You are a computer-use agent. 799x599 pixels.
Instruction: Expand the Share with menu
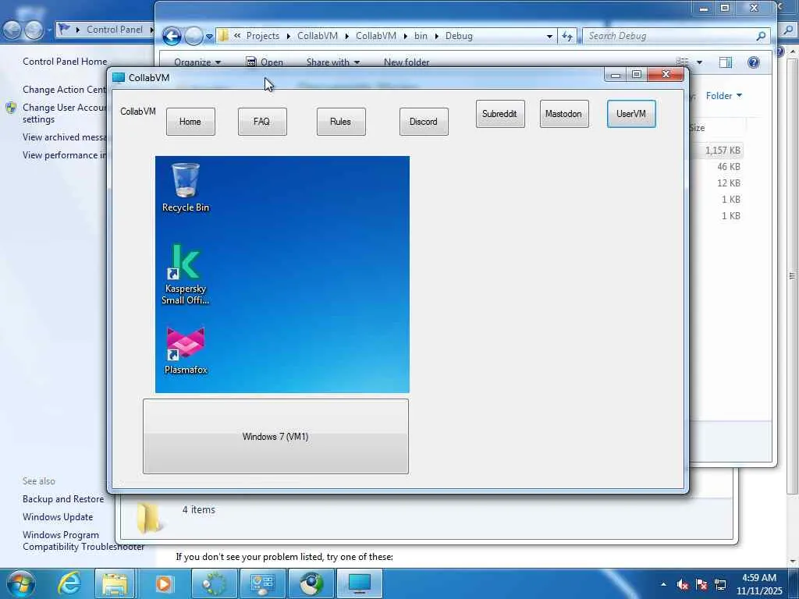coord(333,62)
